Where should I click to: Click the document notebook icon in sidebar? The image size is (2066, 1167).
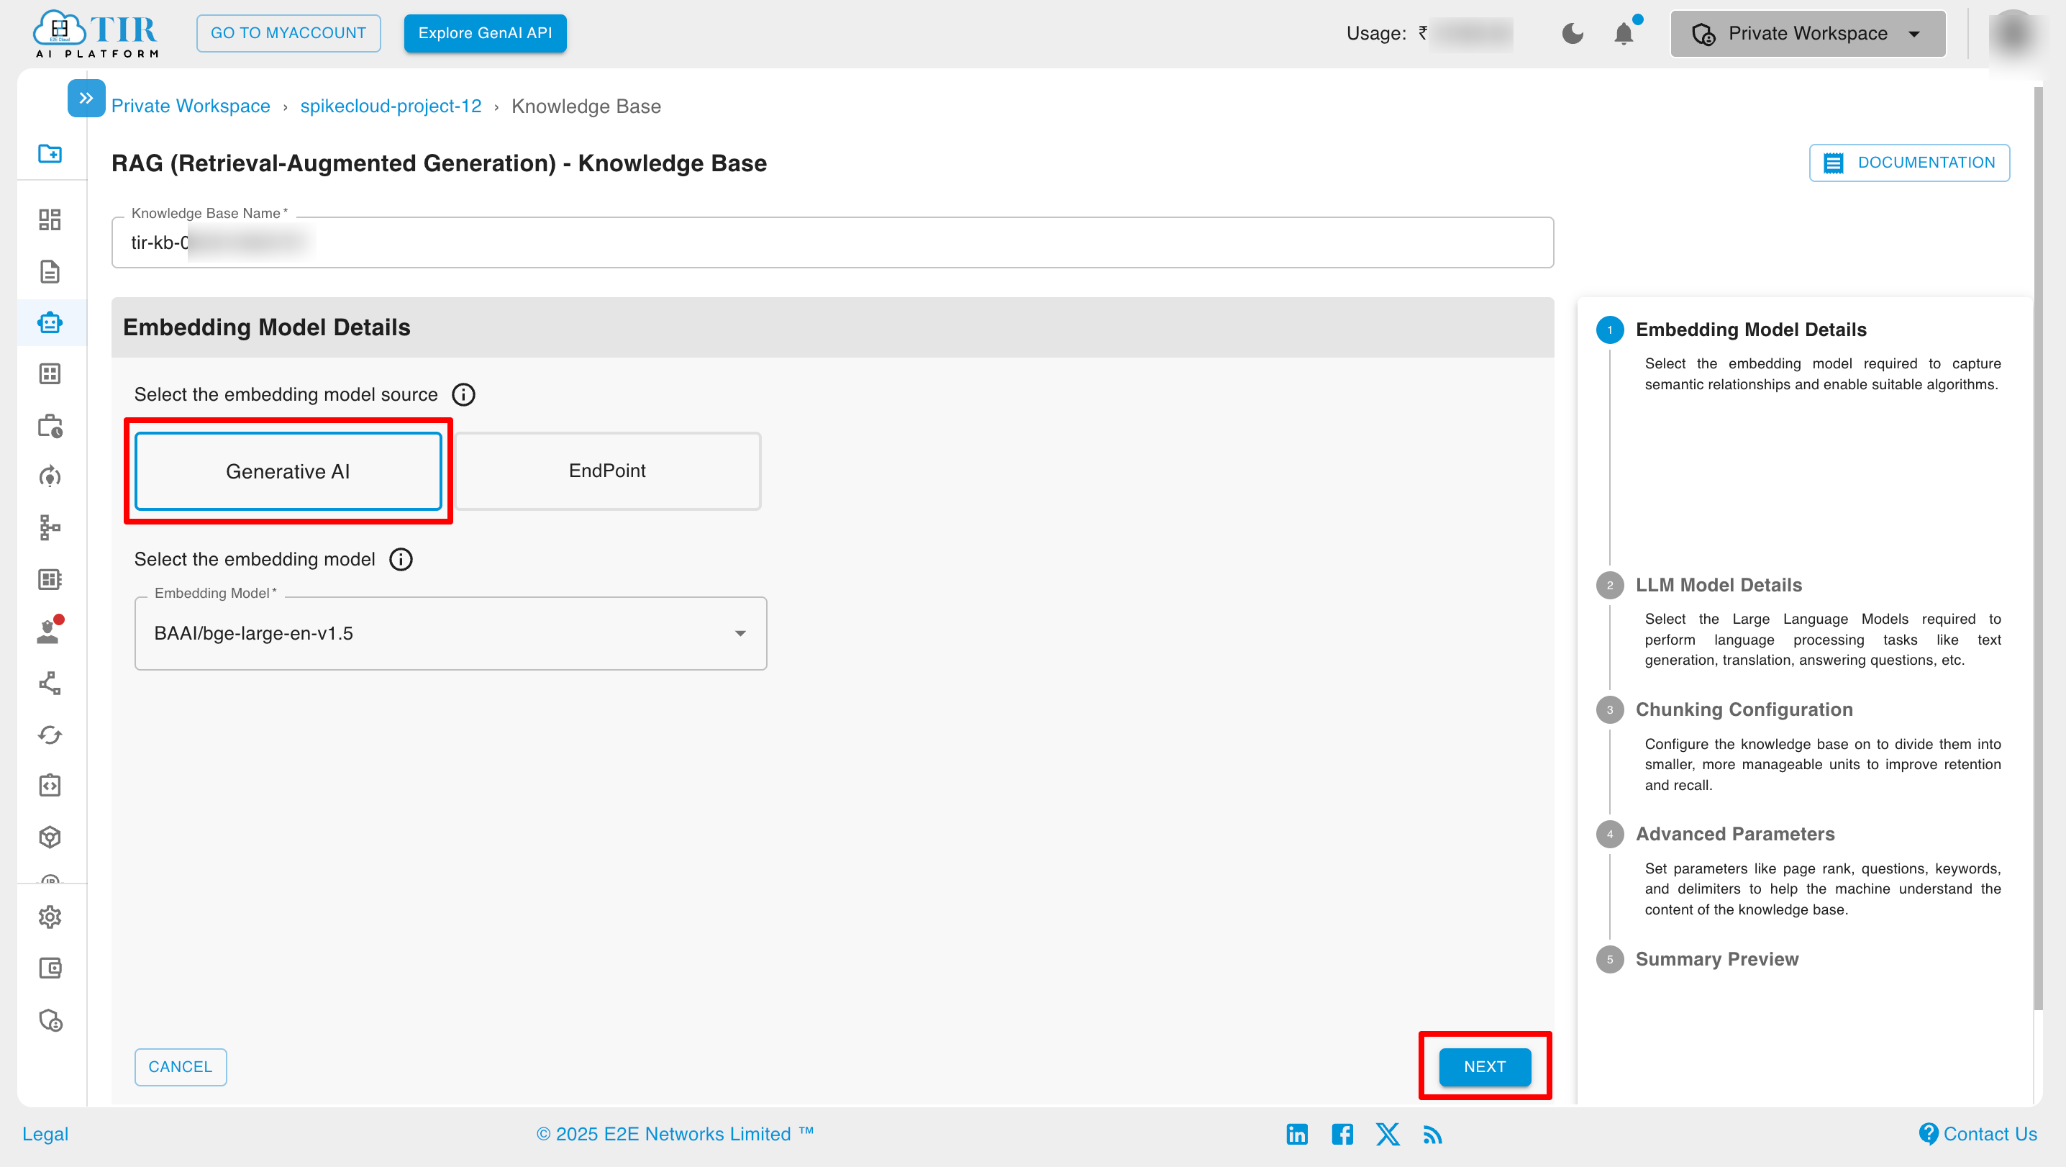(50, 272)
